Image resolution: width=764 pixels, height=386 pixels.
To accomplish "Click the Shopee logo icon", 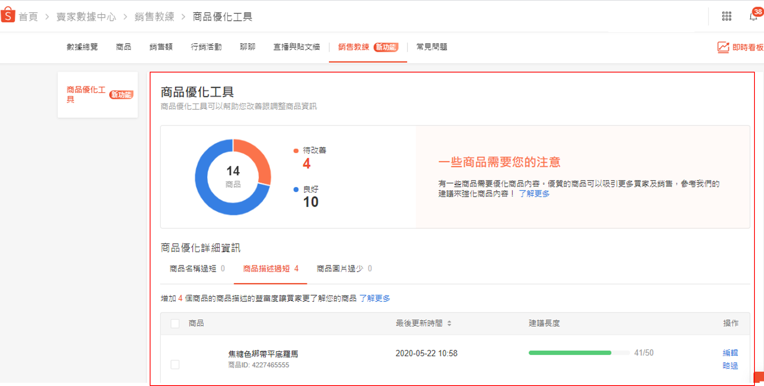I will click(8, 15).
